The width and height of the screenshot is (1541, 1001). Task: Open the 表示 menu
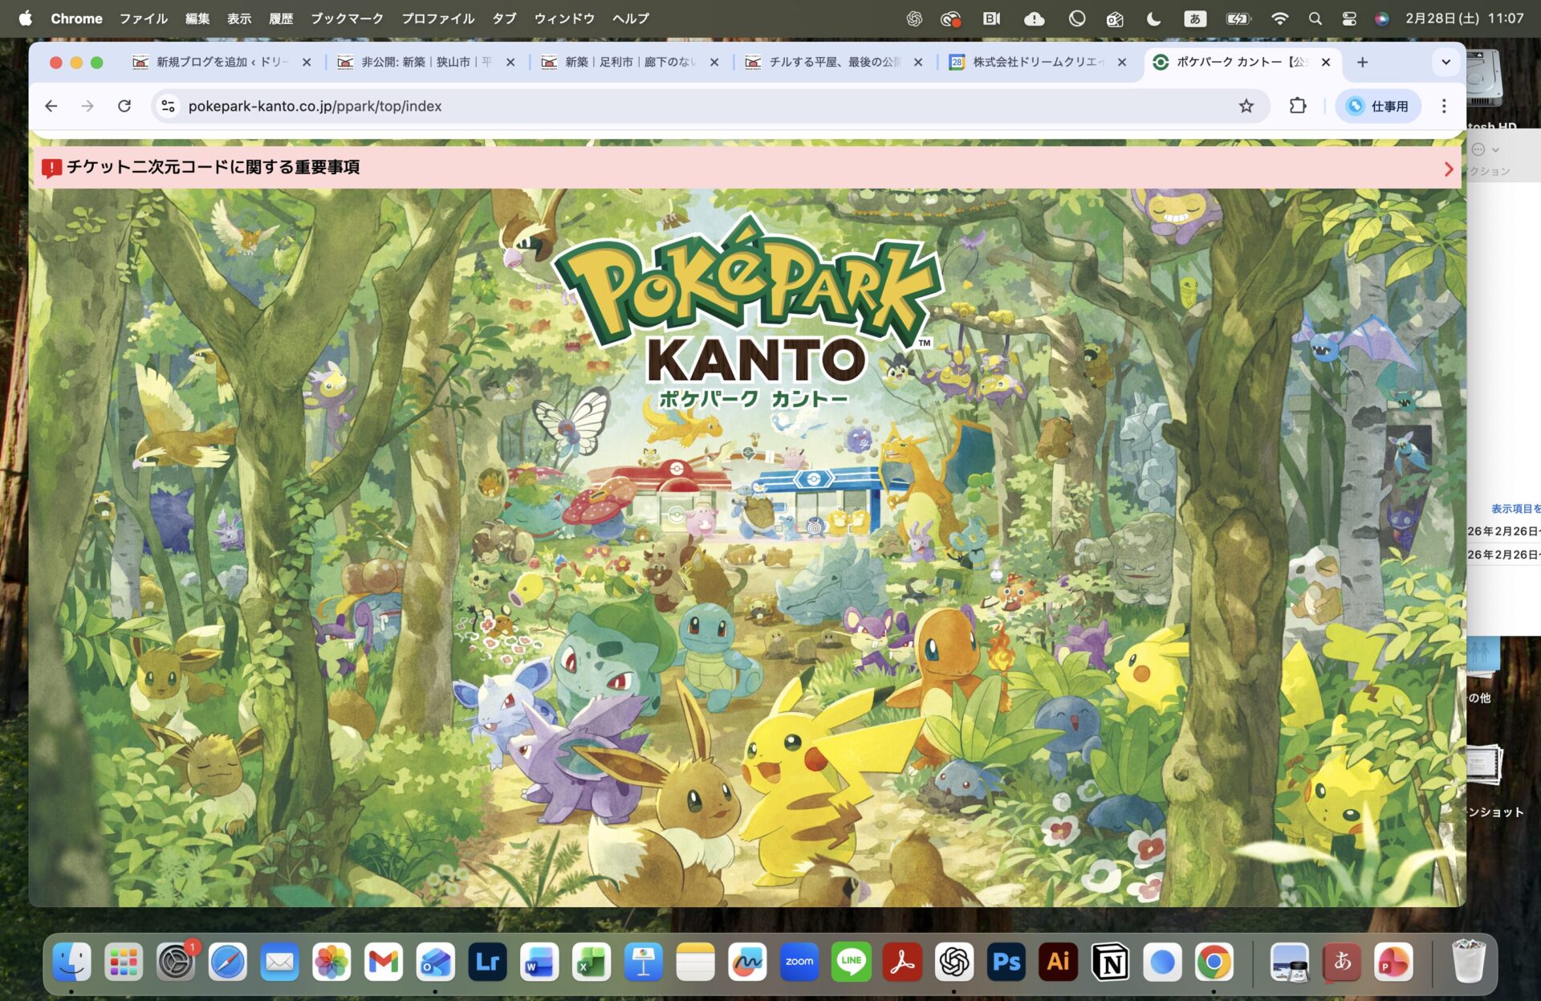point(239,18)
